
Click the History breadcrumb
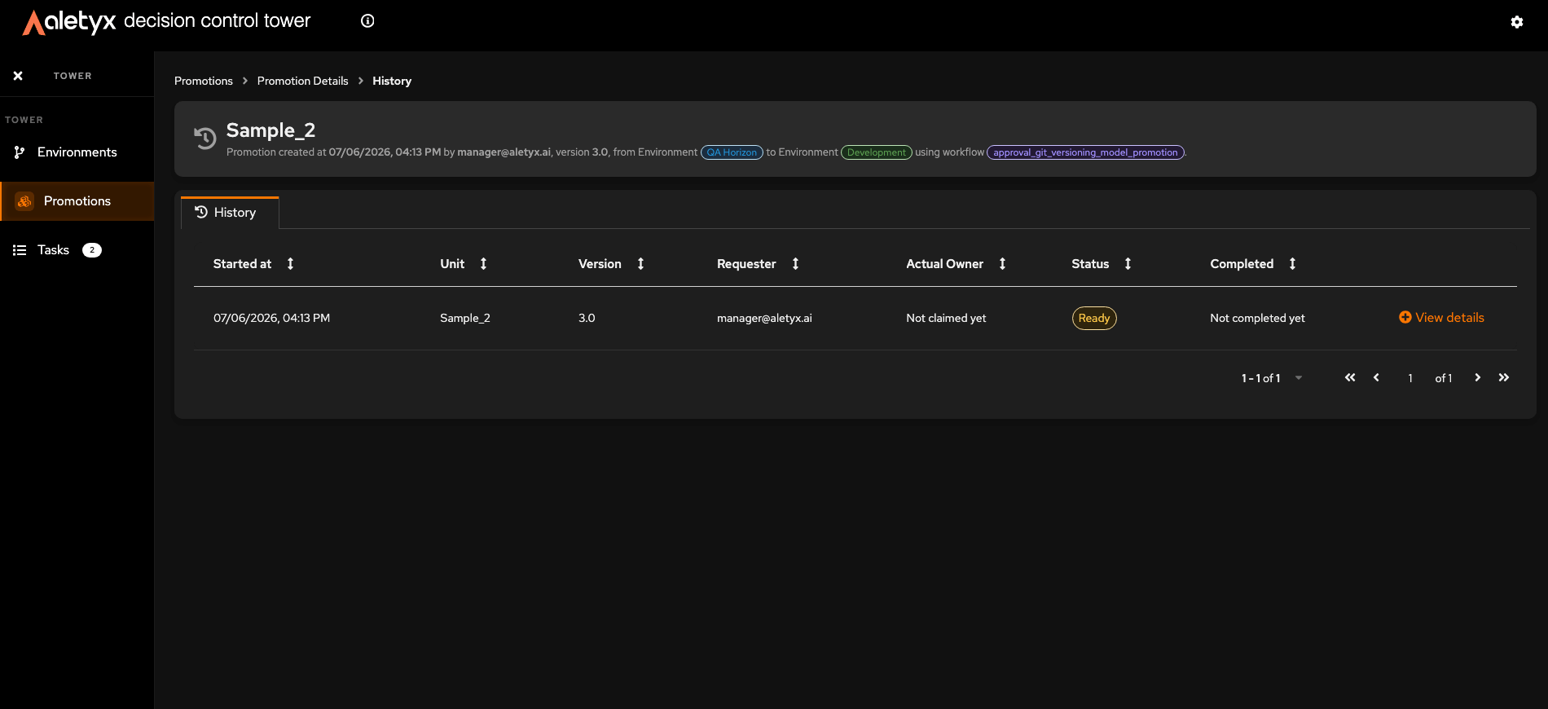coord(392,81)
